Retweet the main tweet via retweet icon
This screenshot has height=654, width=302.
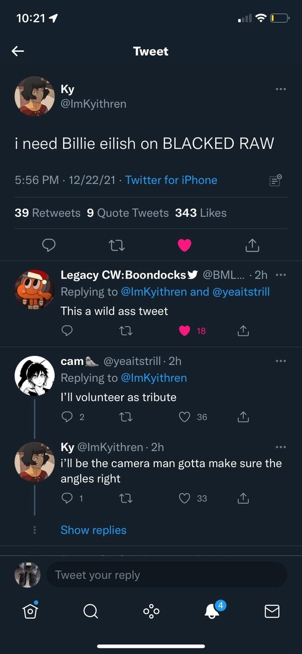117,245
